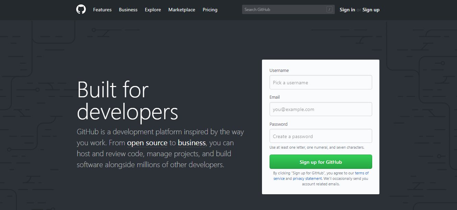The height and width of the screenshot is (210, 457).
Task: Click the you@example.com email field
Action: (x=321, y=109)
